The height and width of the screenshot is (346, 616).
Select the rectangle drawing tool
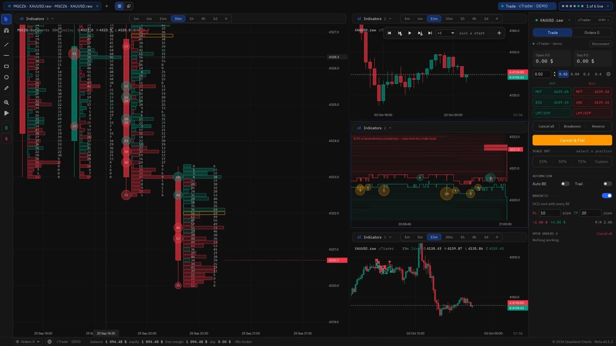pyautogui.click(x=6, y=66)
